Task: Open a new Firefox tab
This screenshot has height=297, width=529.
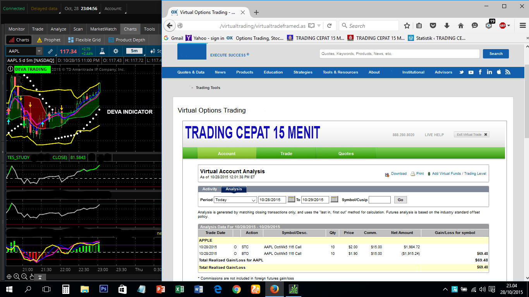Action: click(256, 12)
